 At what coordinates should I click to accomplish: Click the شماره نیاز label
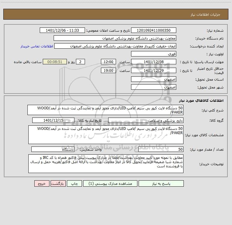coord(215,31)
